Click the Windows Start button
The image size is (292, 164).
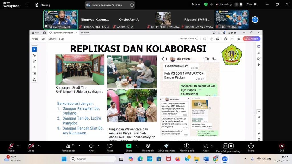pos(64,159)
